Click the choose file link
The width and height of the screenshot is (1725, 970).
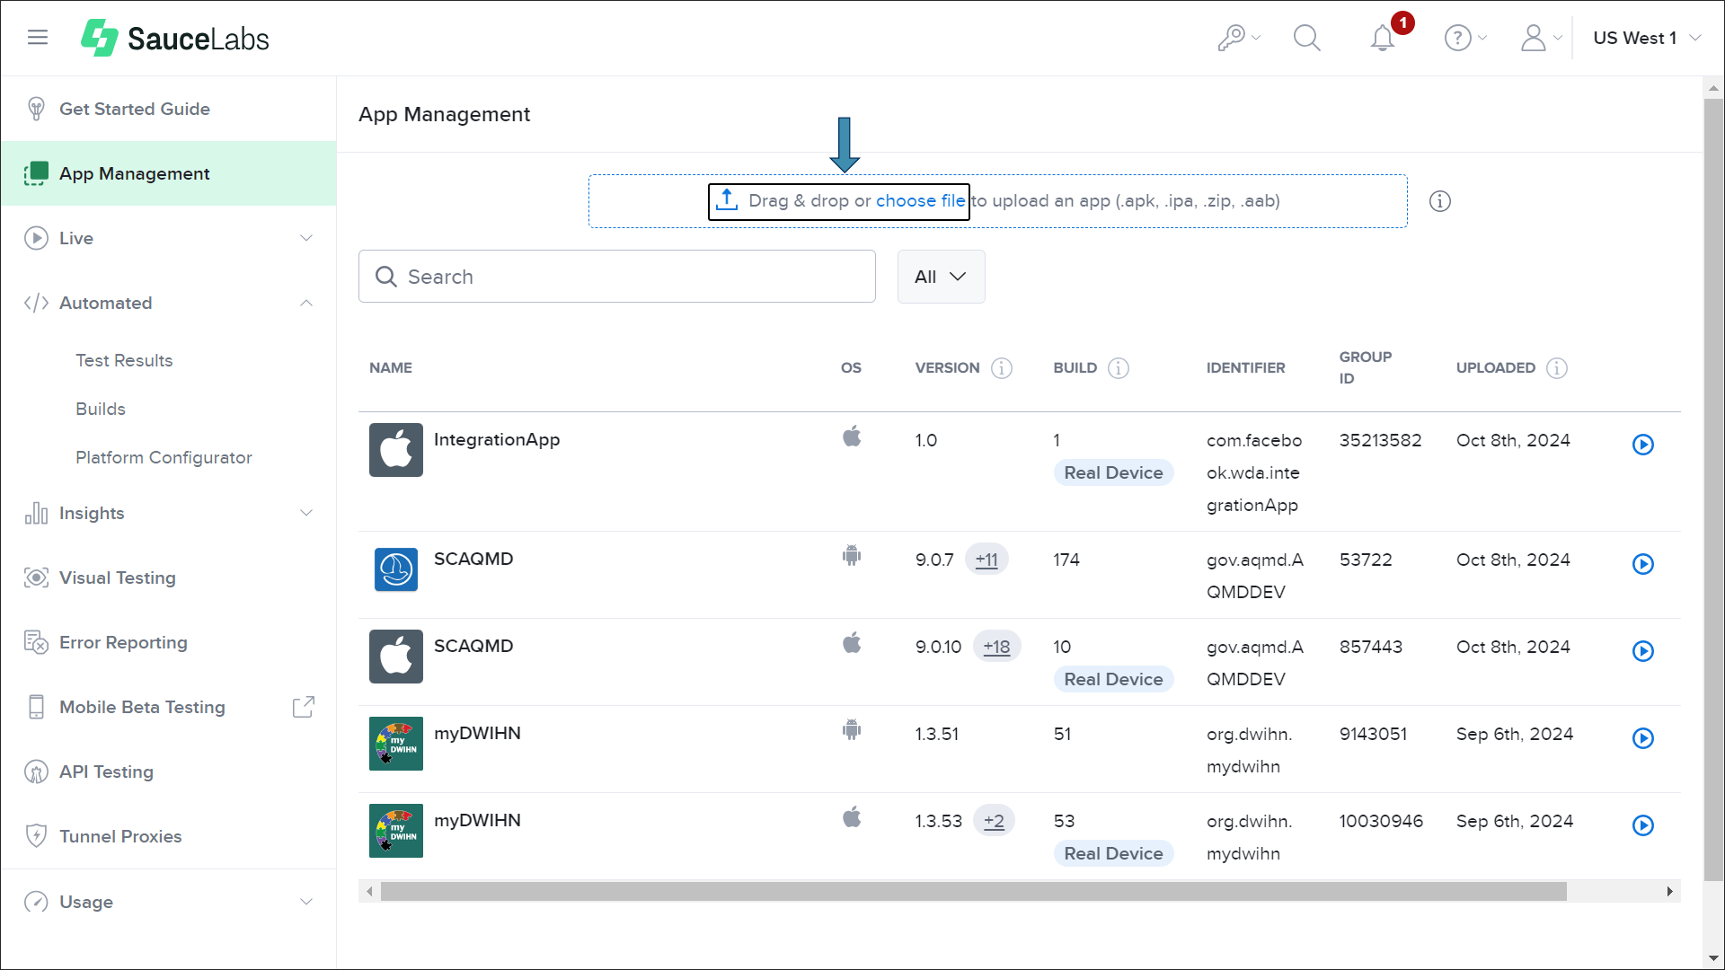[920, 200]
